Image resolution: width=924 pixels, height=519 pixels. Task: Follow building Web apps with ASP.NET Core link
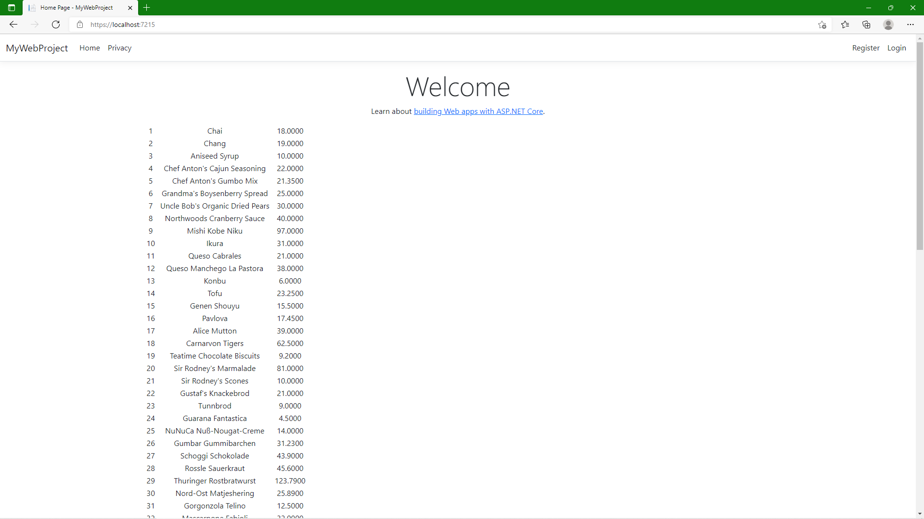tap(478, 111)
